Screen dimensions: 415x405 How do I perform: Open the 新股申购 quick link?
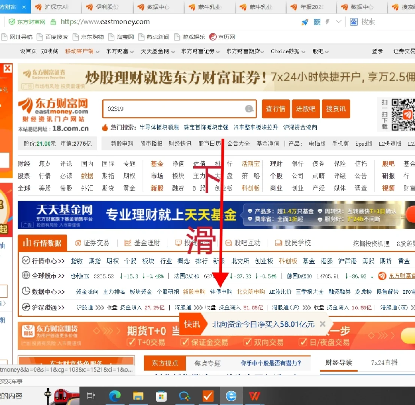(x=122, y=144)
